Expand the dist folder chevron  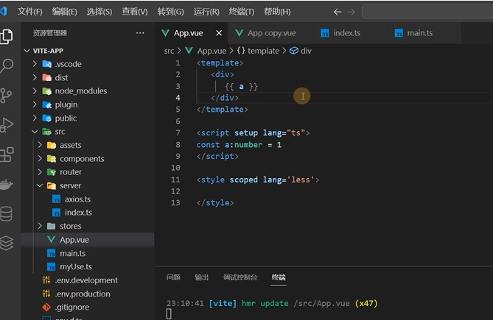pos(35,77)
